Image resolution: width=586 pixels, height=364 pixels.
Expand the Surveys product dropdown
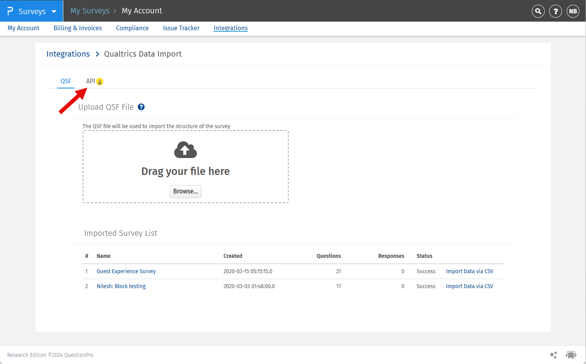(x=54, y=11)
